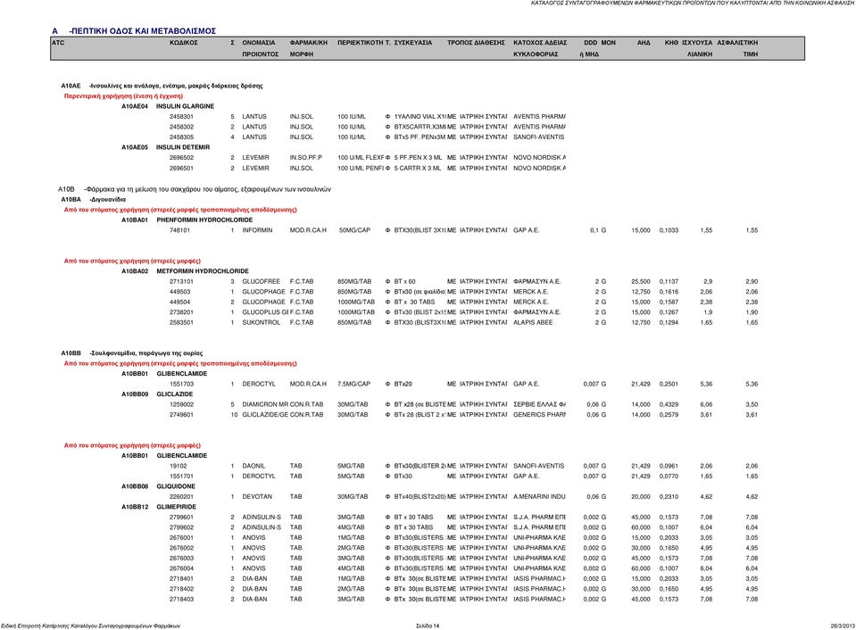Image resolution: width=856 pixels, height=630 pixels.
Task: Select the 'ΣΥΣΚΕΥΑΣΙΑ' column header
Action: [412, 43]
